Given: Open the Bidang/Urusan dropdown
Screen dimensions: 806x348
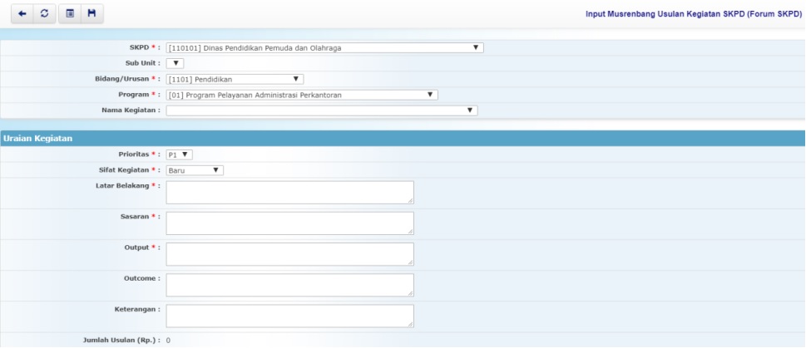Looking at the screenshot, I should coord(235,79).
